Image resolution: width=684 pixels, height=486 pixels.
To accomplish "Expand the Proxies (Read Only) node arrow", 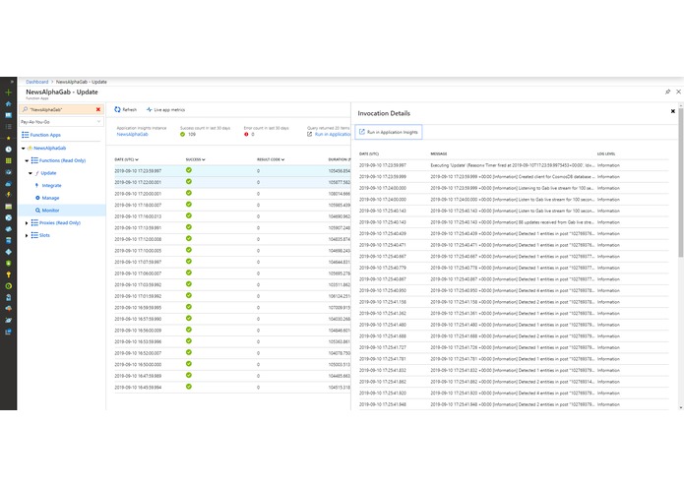I will tap(27, 222).
